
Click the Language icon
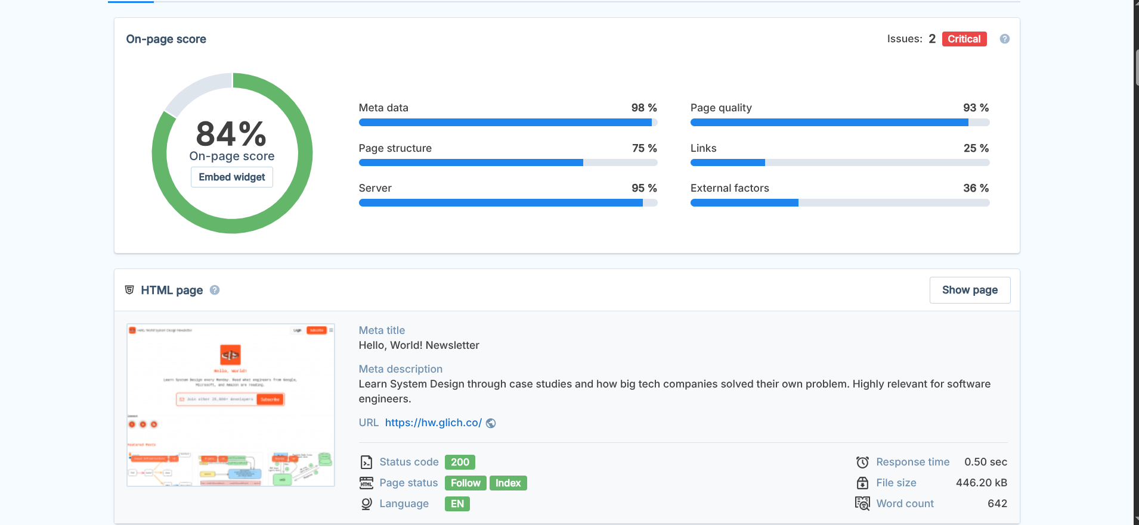366,504
